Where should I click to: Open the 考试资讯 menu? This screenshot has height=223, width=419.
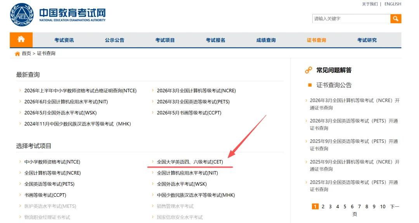click(64, 40)
